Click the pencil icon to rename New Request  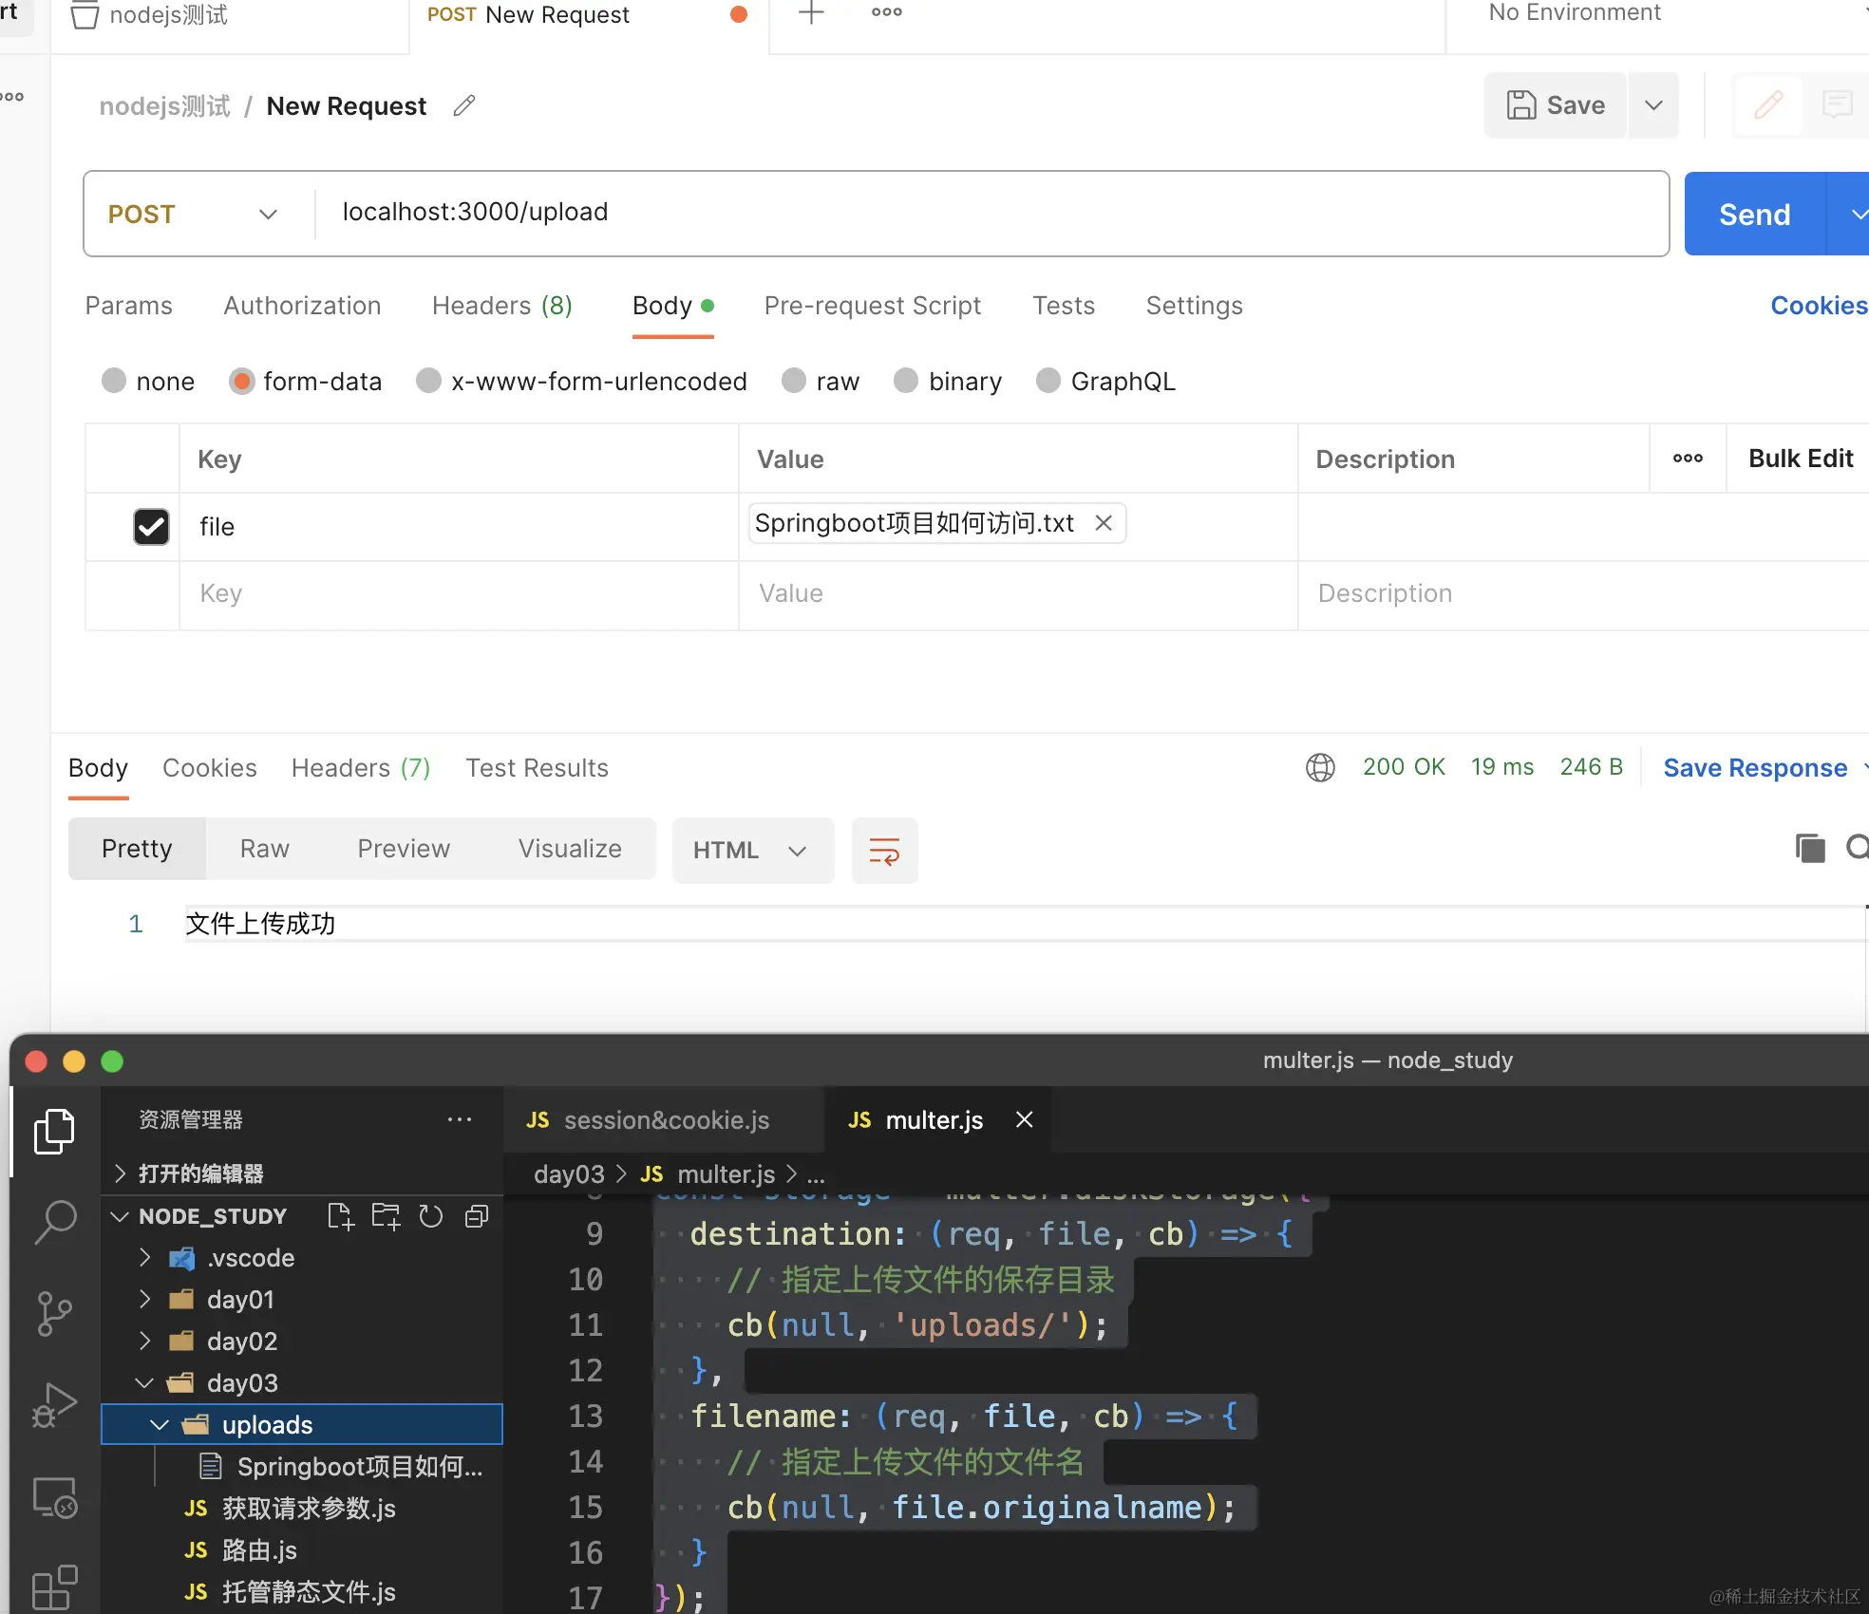point(463,106)
